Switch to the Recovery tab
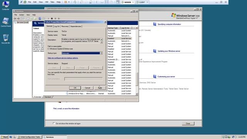Image resolution: width=247 pixels, height=139 pixels. coord(65,27)
